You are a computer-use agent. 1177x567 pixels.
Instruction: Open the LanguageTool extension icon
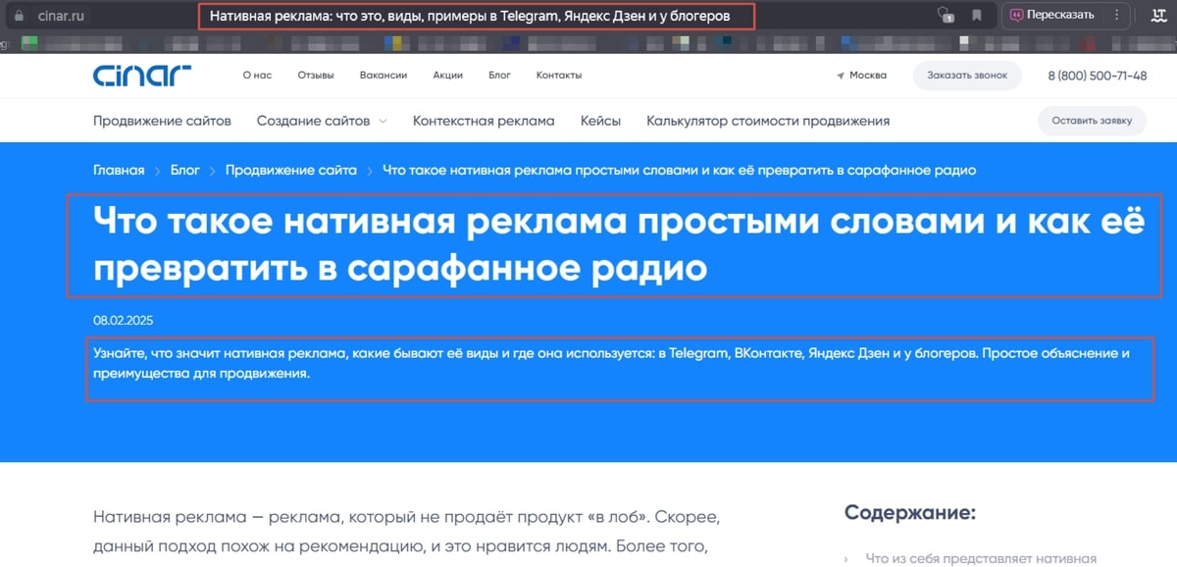1157,15
